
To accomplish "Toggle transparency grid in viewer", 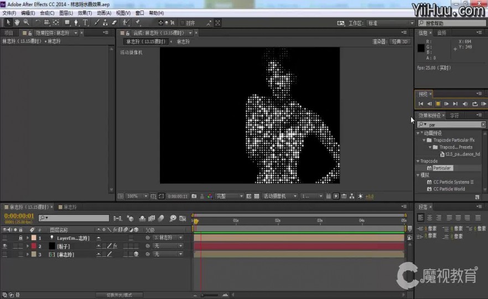I will tap(257, 196).
